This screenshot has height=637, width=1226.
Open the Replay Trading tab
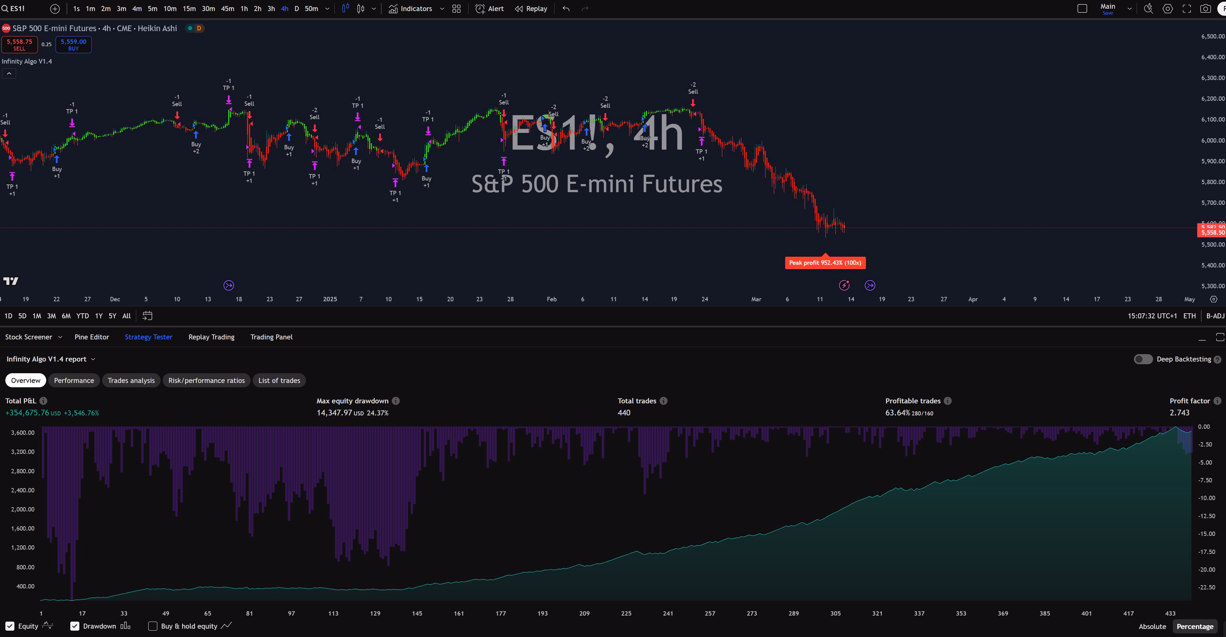pos(211,337)
